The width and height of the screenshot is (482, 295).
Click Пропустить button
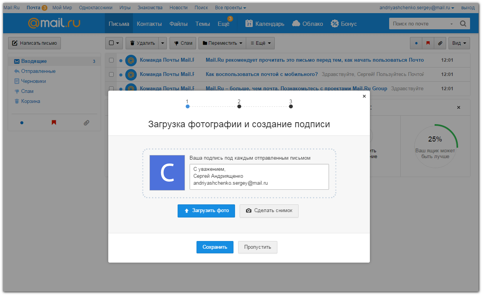pyautogui.click(x=258, y=247)
